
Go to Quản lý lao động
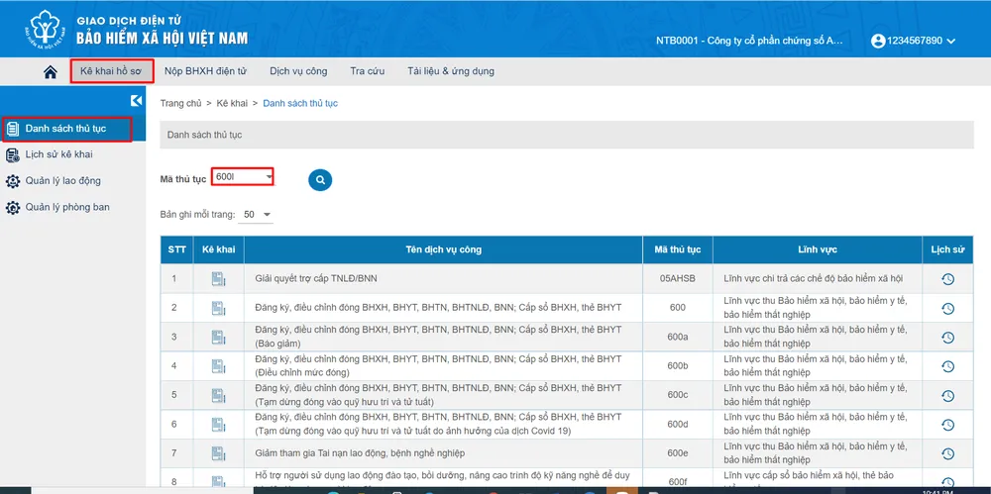pyautogui.click(x=62, y=181)
